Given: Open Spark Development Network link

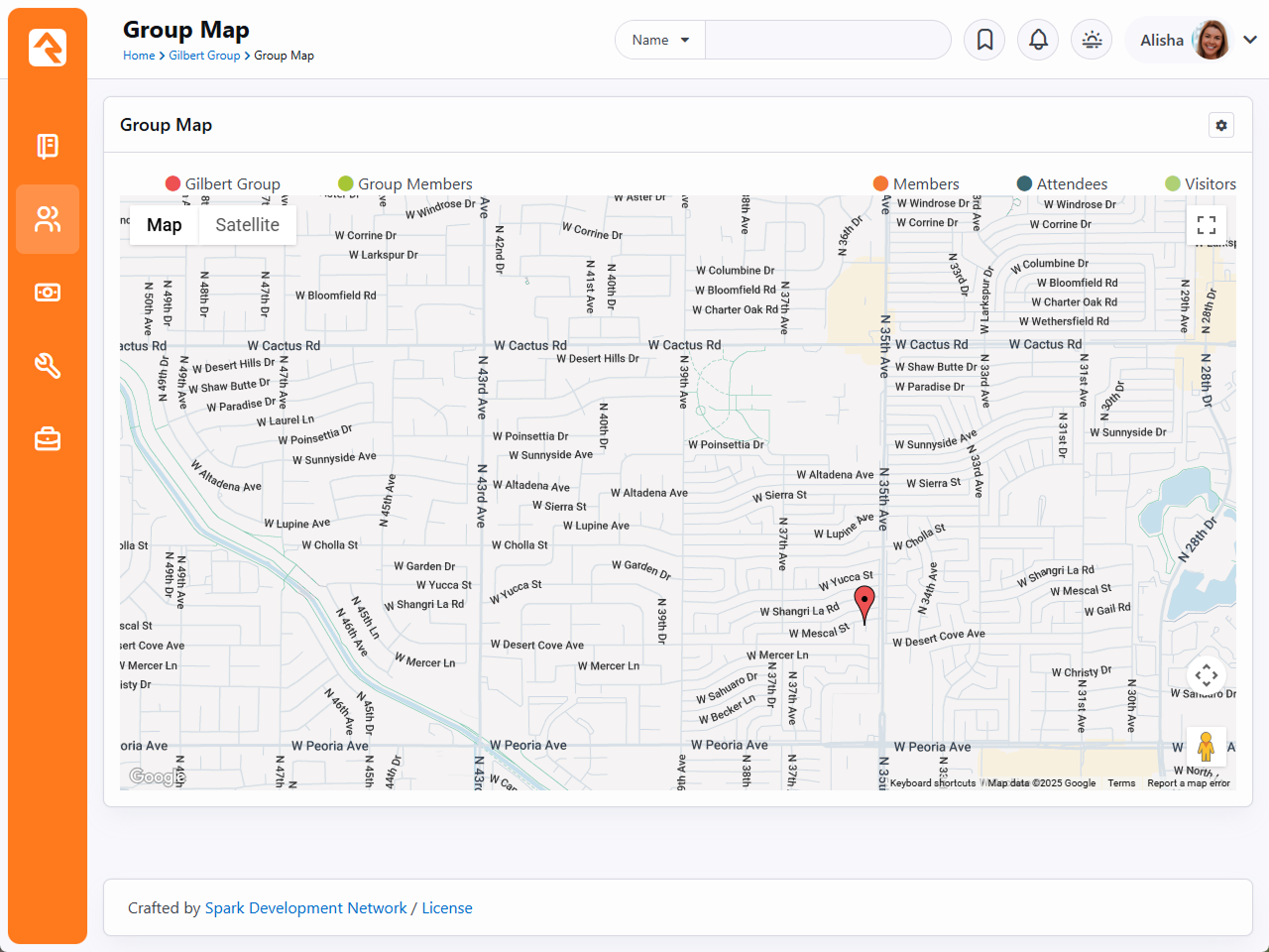Looking at the screenshot, I should (305, 908).
